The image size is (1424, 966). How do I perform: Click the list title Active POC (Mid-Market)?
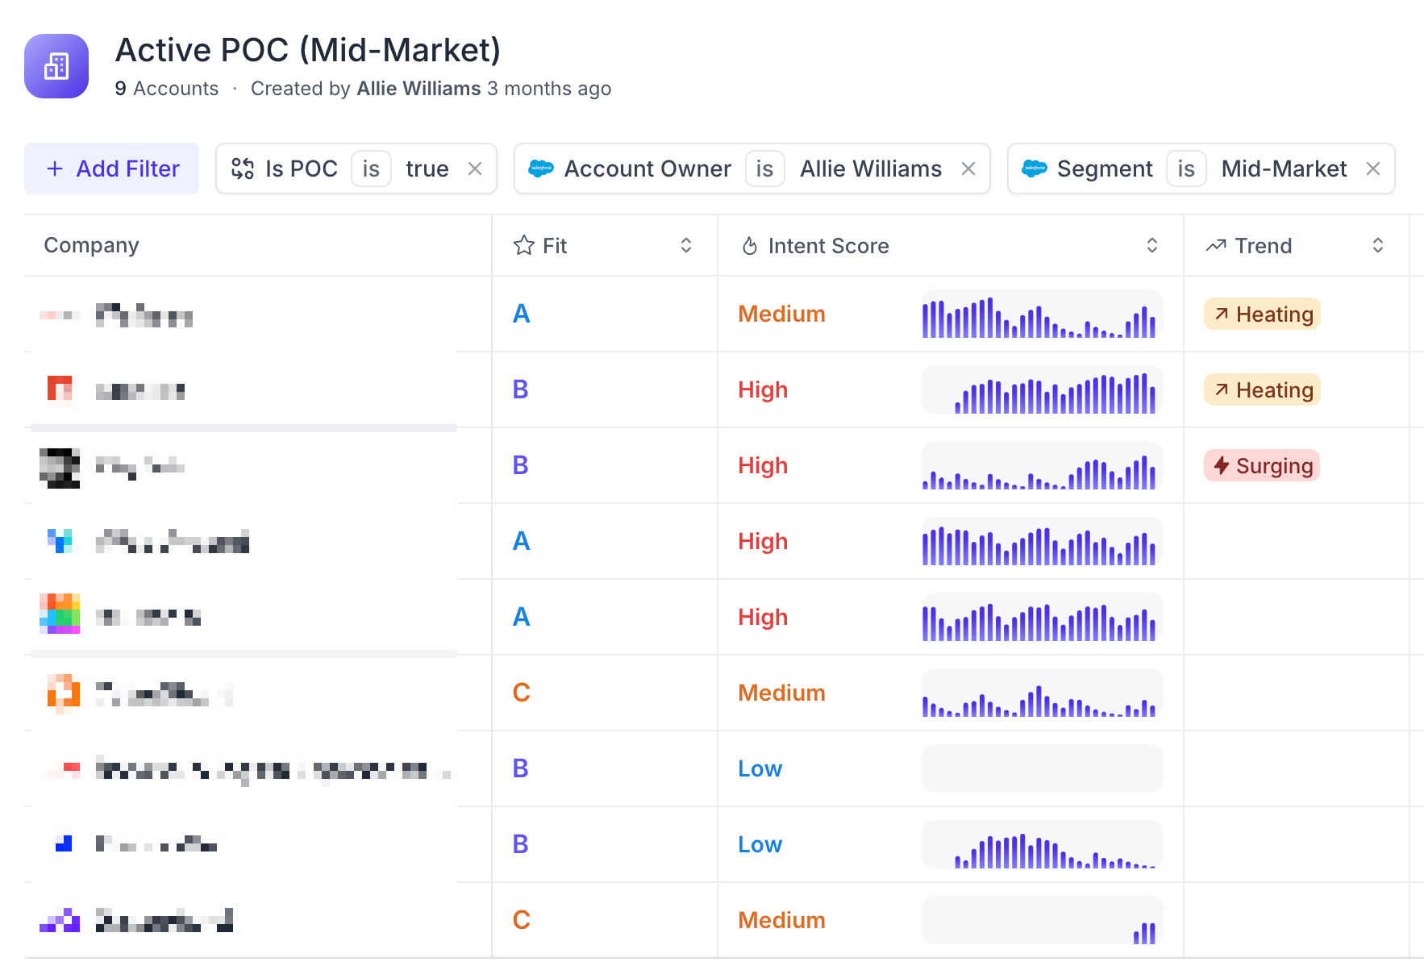308,50
